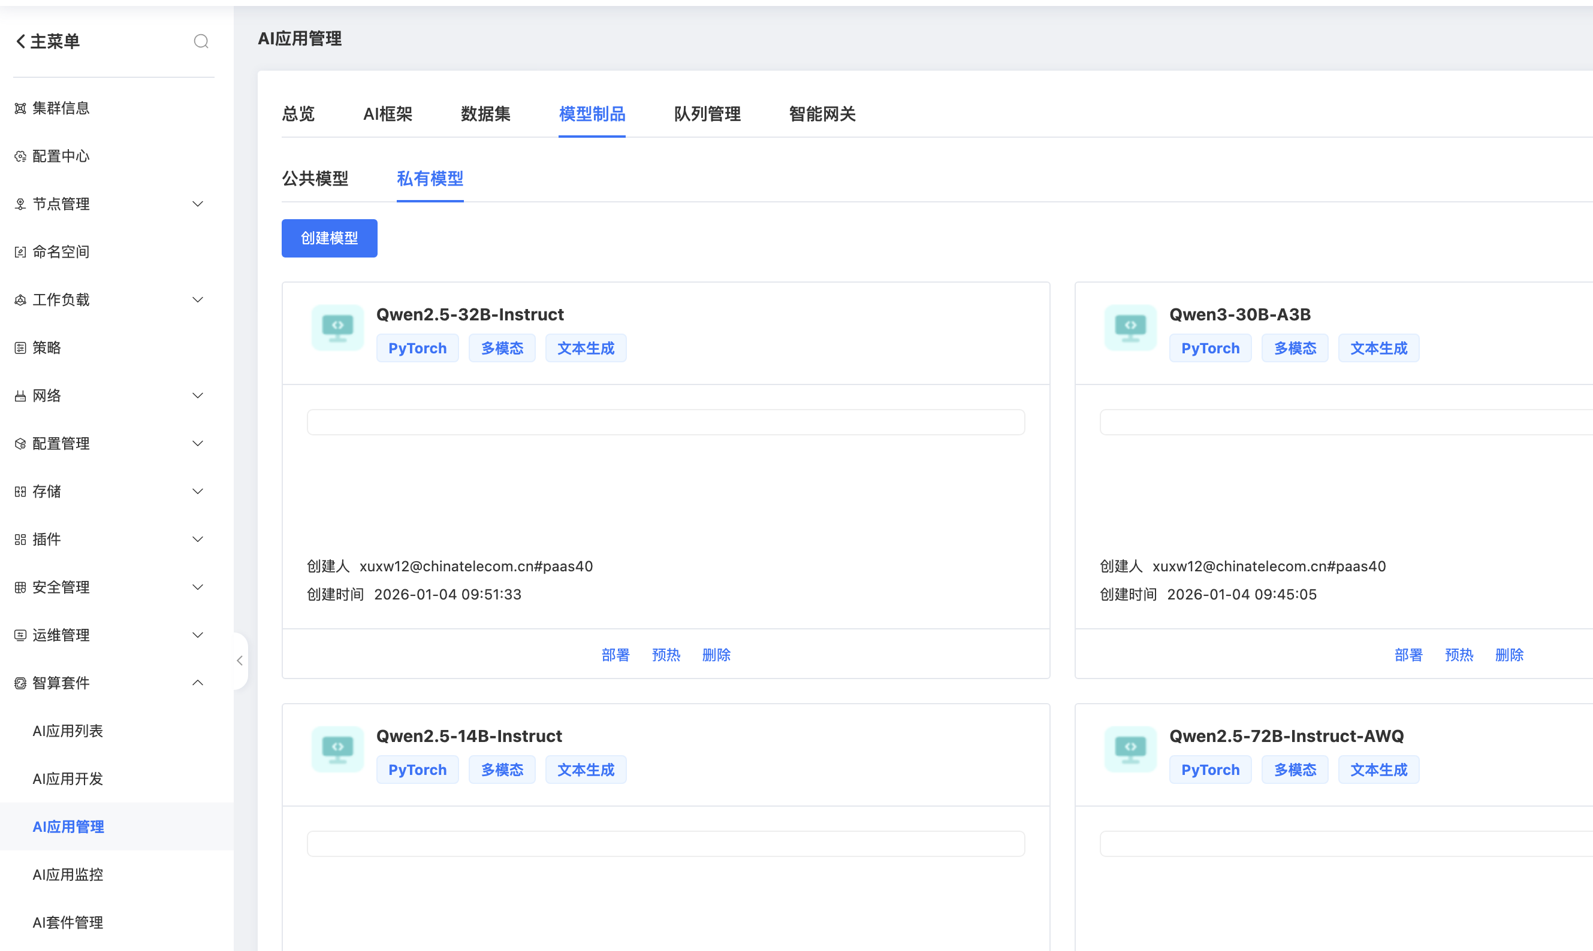Click the 配置中心 gear icon

click(x=20, y=156)
